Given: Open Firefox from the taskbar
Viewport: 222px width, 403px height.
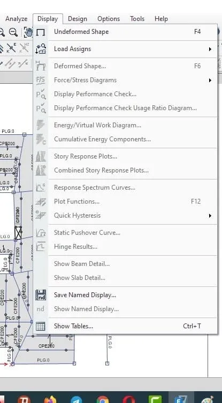Looking at the screenshot, I should tap(50, 399).
